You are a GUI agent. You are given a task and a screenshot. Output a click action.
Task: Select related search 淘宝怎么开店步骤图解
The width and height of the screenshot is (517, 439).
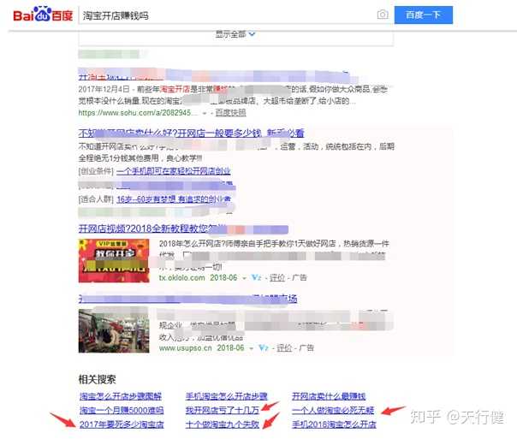[121, 396]
